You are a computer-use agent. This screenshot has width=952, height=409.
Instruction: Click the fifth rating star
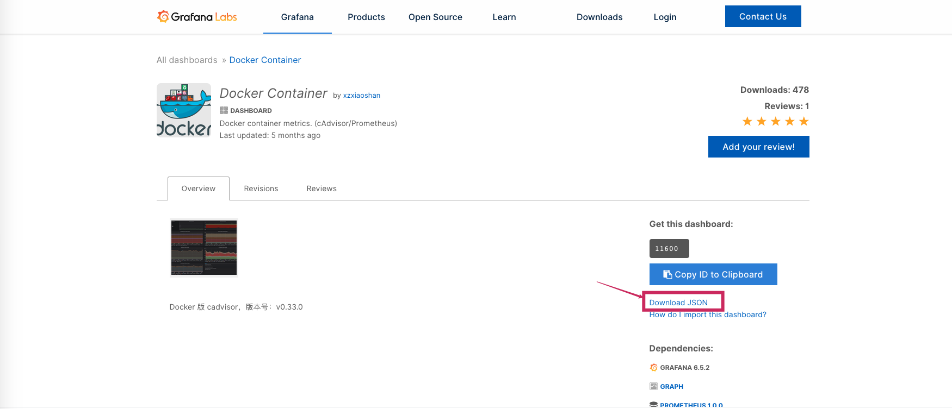(x=804, y=121)
